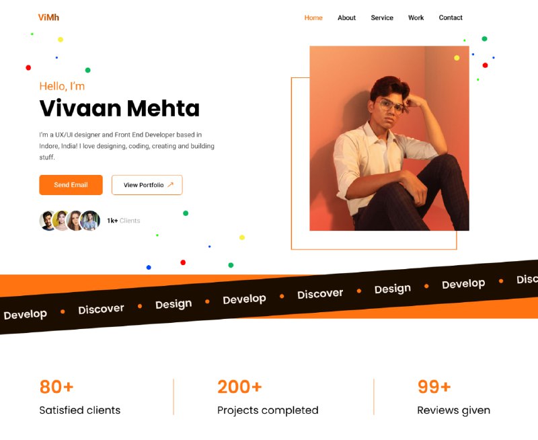Go to the About section

[x=346, y=17]
